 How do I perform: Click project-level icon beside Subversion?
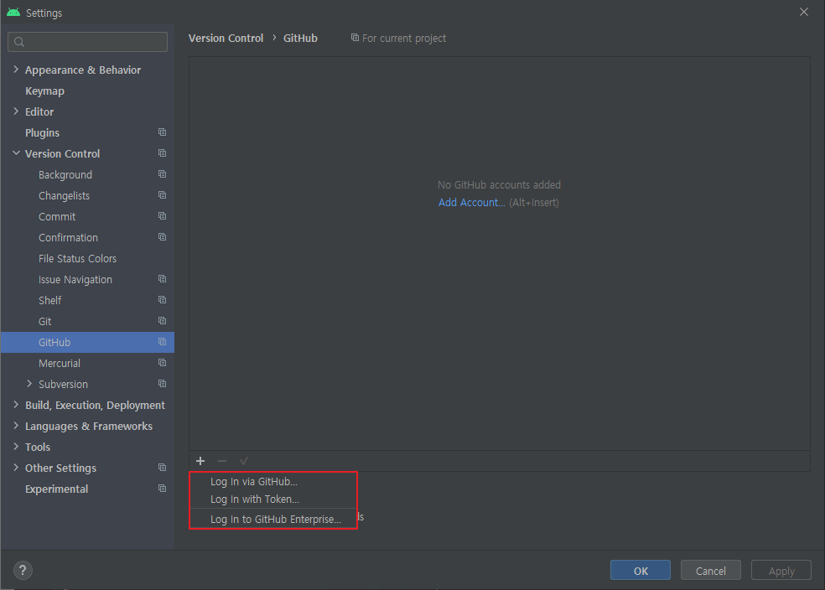tap(162, 385)
